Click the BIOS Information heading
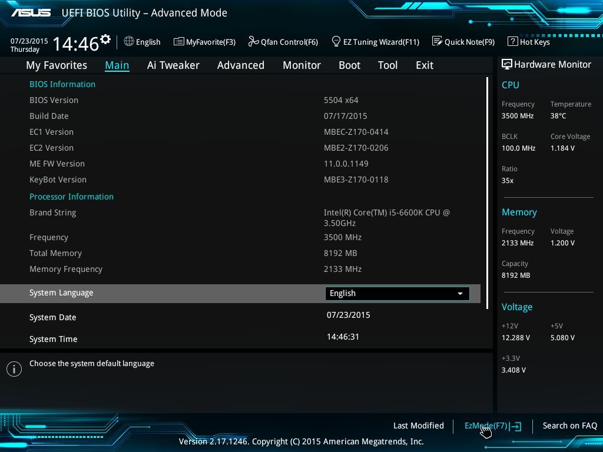This screenshot has width=603, height=452. (x=62, y=85)
